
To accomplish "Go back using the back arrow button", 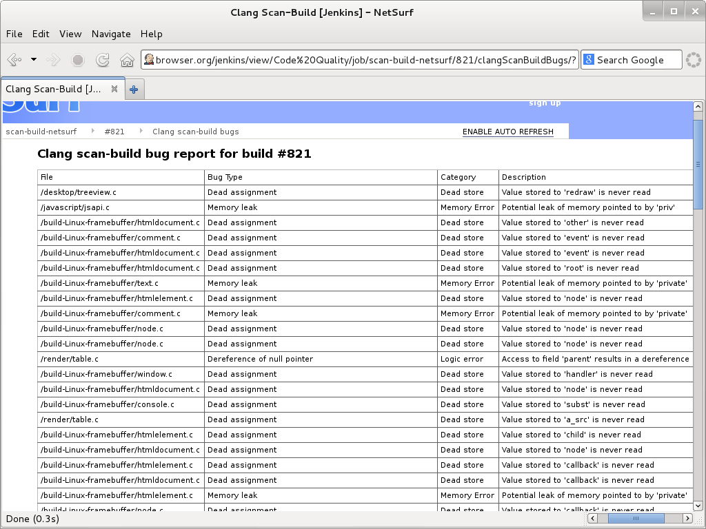I will pyautogui.click(x=14, y=59).
